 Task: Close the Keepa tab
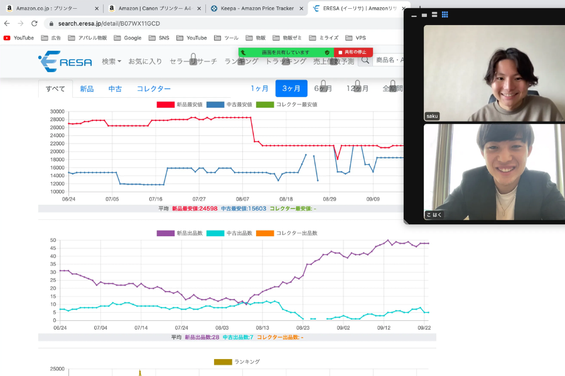[x=301, y=8]
